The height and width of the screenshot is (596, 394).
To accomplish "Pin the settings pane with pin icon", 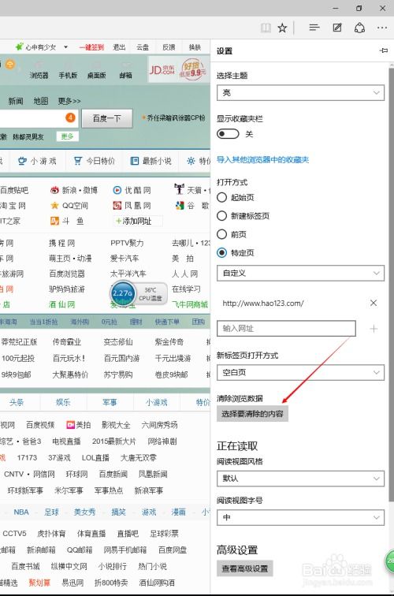I will (x=383, y=50).
